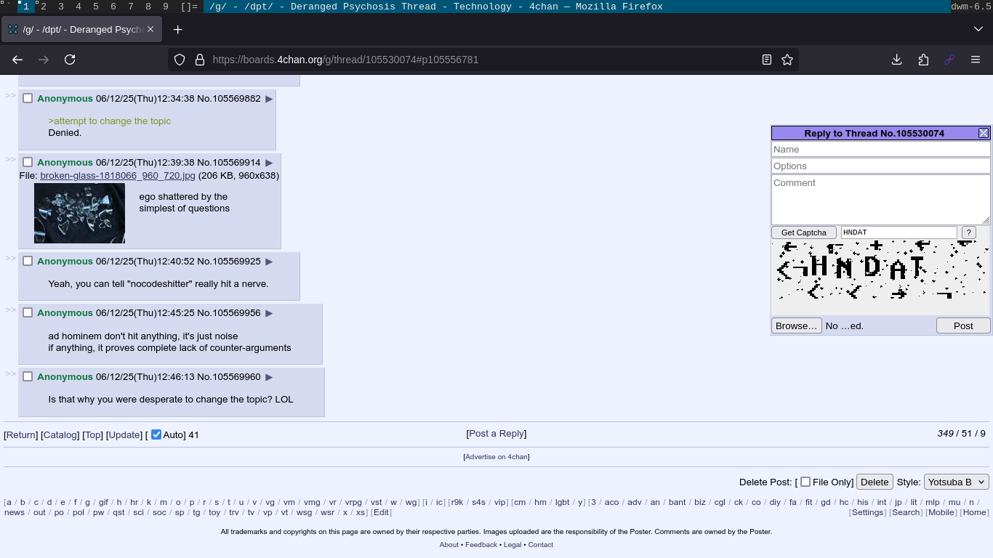This screenshot has height=558, width=993.
Task: Open the Legal footer link
Action: 512,545
